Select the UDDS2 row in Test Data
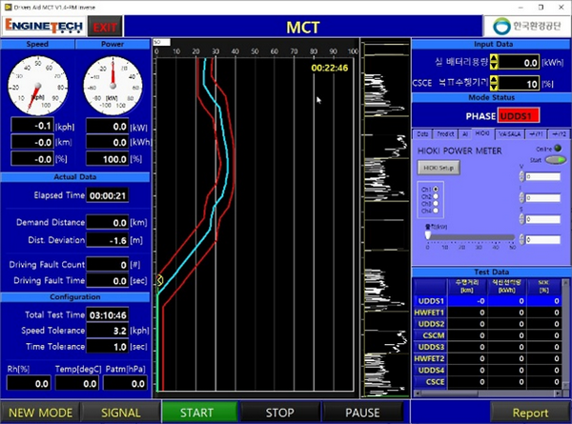572x424 pixels. point(487,324)
